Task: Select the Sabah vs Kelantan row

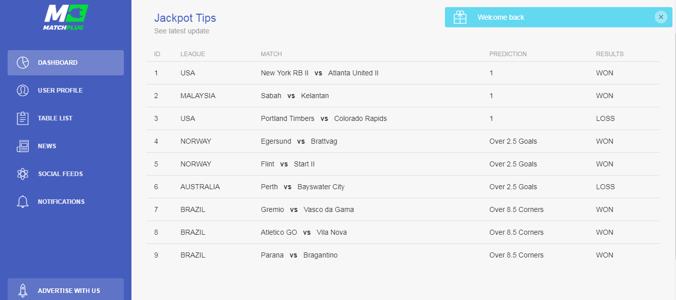Action: (403, 96)
